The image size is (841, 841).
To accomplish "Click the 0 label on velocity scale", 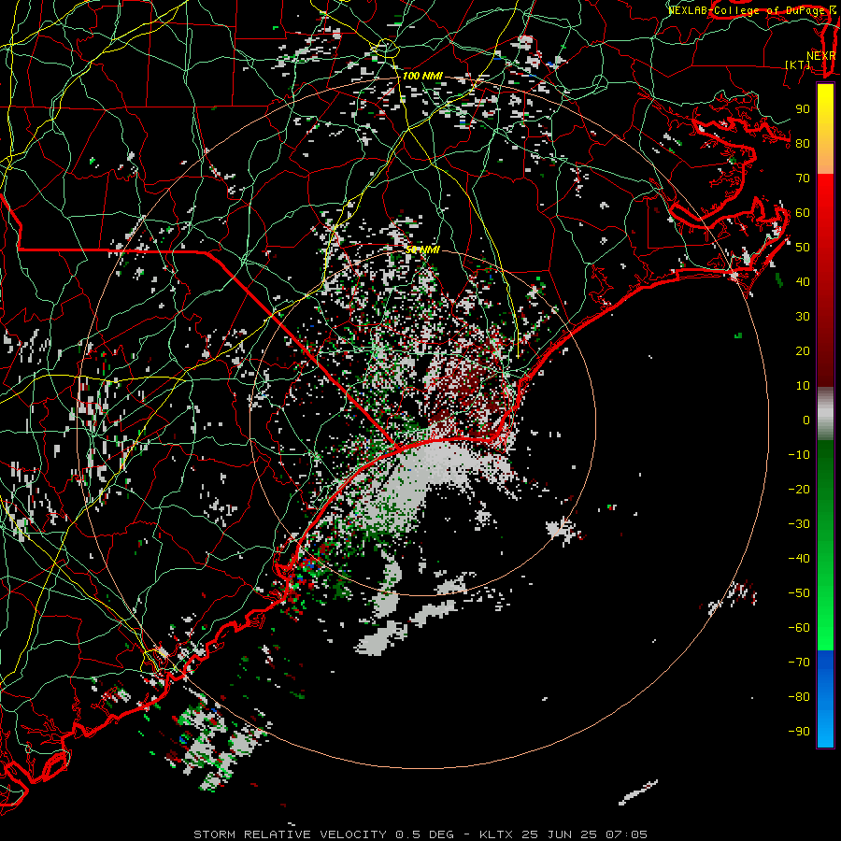I will click(x=806, y=420).
